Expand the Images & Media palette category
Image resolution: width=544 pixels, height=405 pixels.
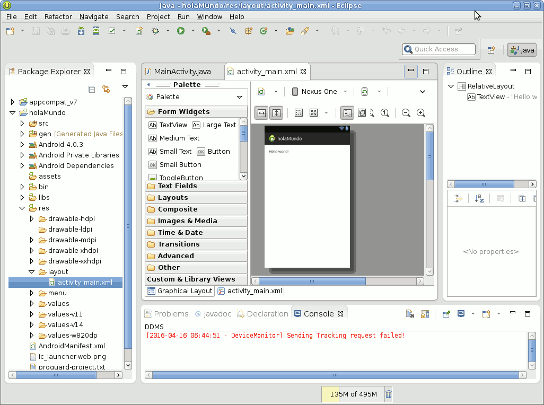click(x=196, y=221)
